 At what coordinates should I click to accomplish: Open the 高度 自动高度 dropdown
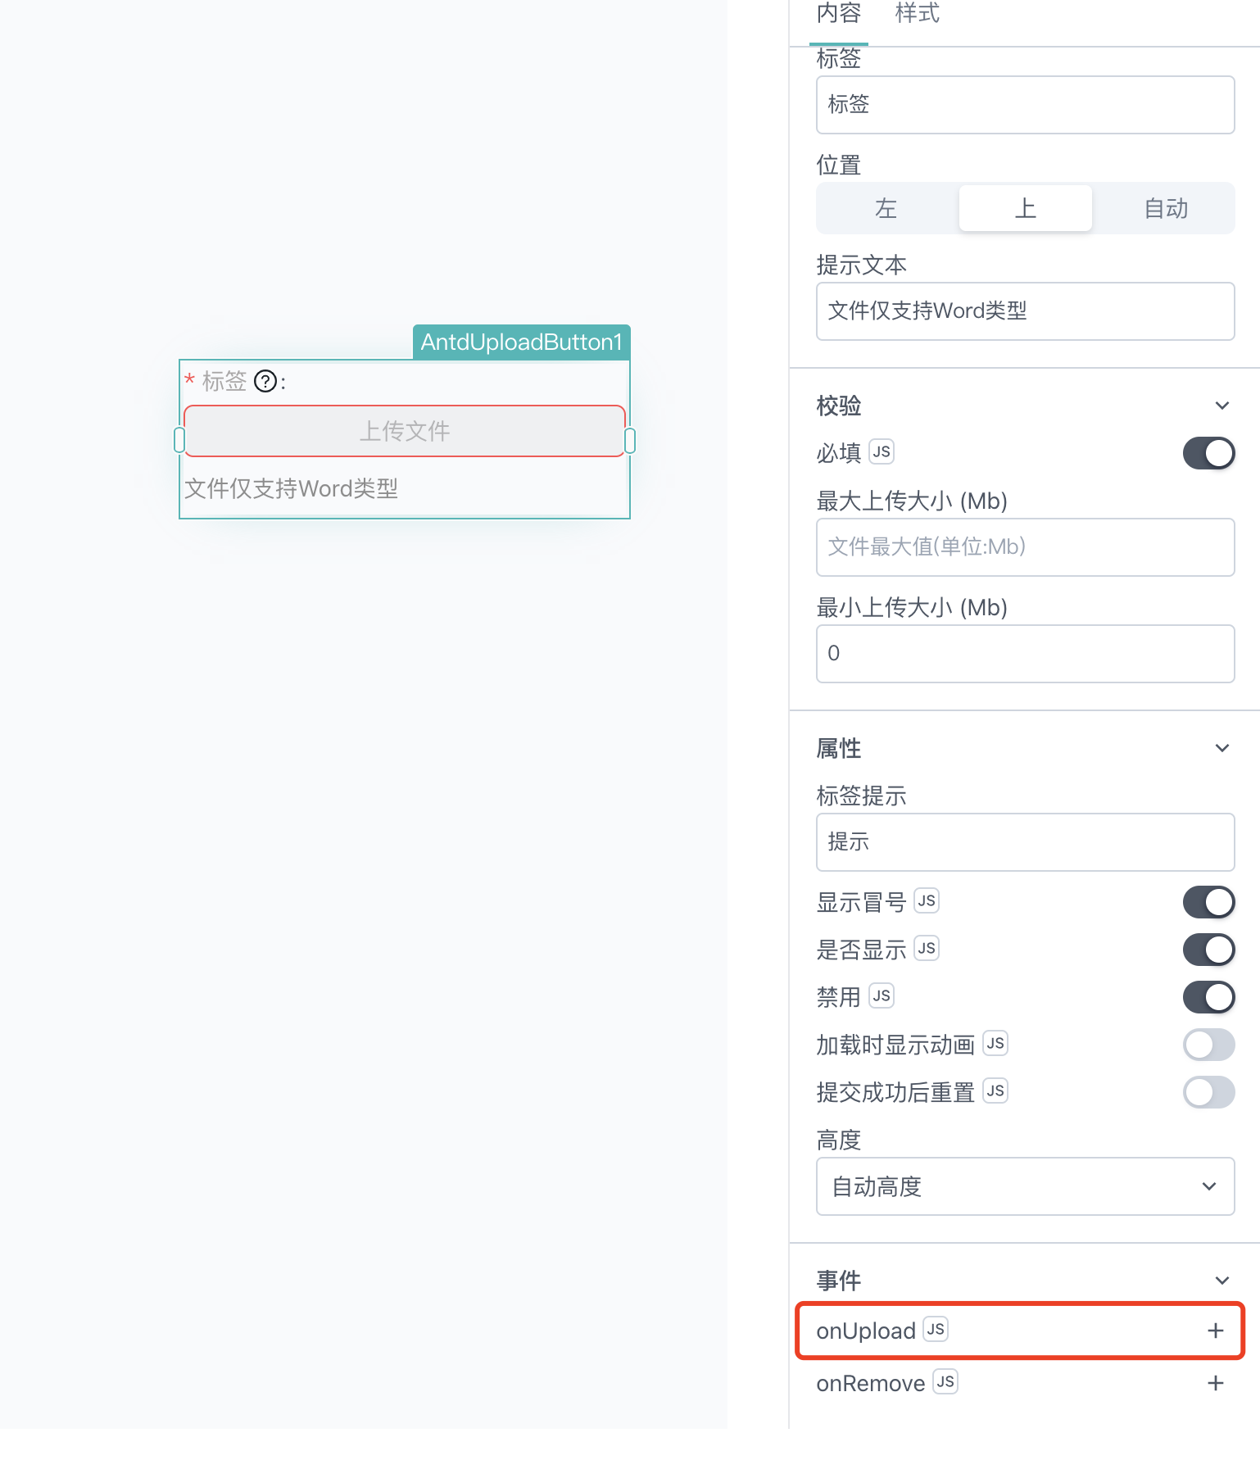1025,1186
